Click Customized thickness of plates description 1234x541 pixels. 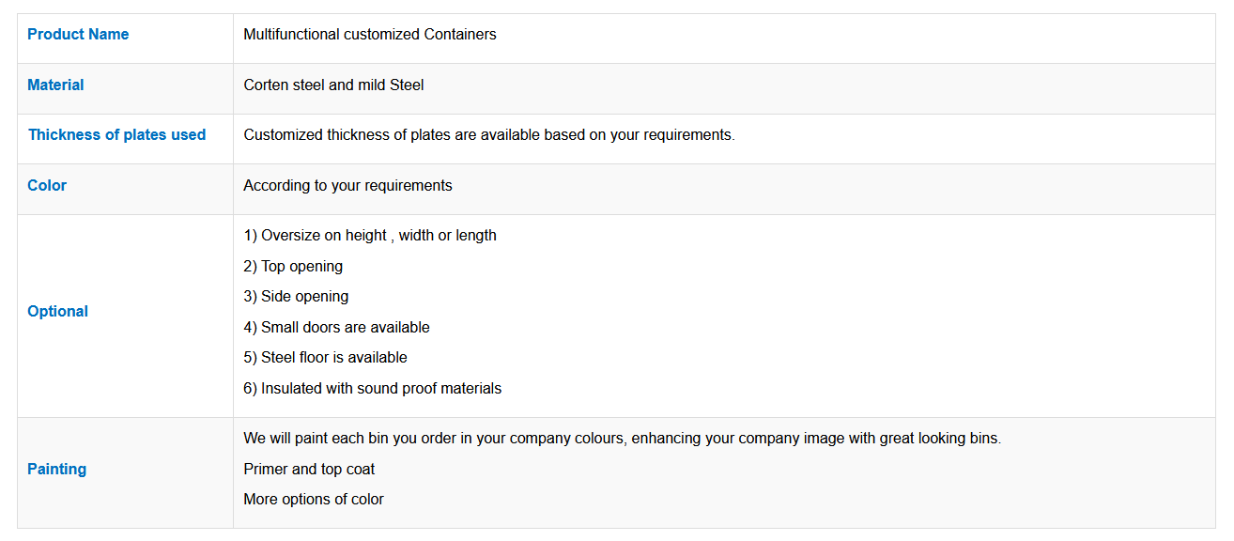[x=488, y=135]
